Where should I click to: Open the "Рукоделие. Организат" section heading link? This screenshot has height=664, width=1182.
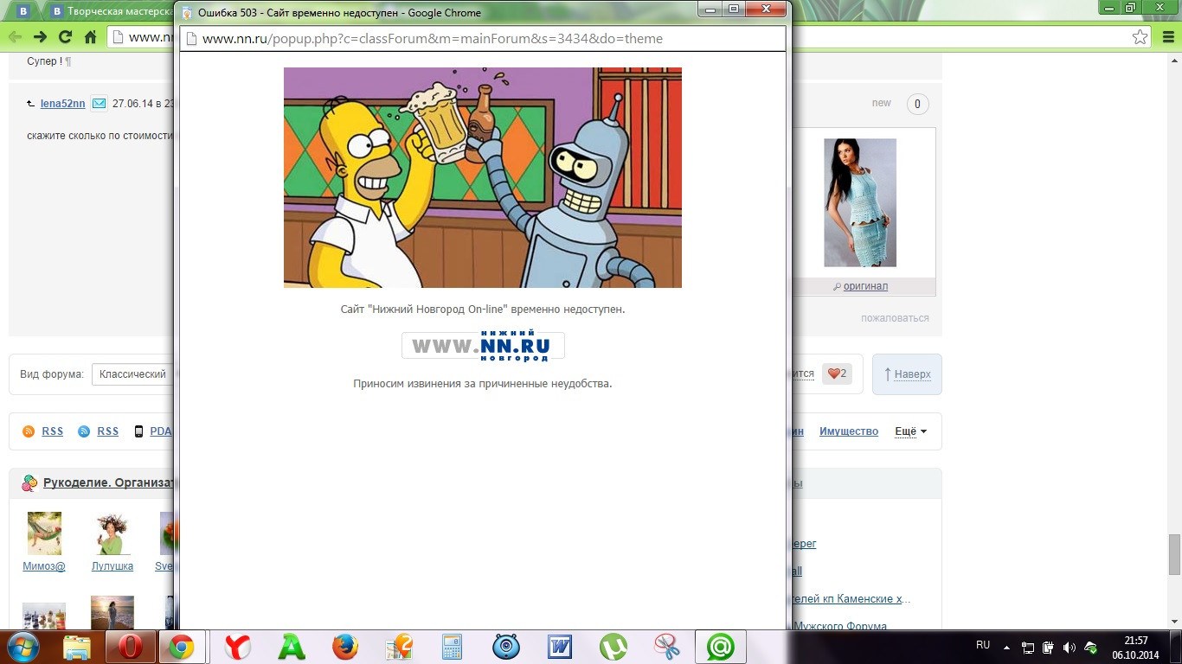tap(110, 483)
